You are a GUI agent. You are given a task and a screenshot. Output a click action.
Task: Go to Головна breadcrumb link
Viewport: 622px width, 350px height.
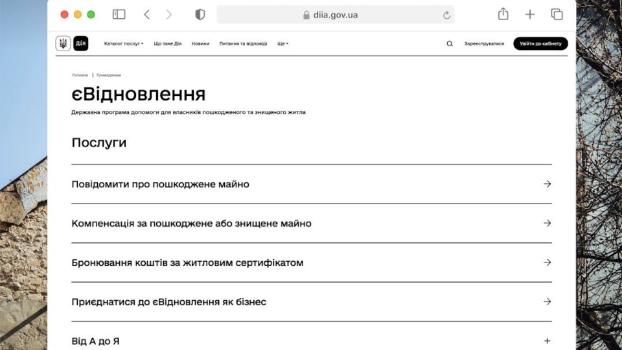pos(80,75)
